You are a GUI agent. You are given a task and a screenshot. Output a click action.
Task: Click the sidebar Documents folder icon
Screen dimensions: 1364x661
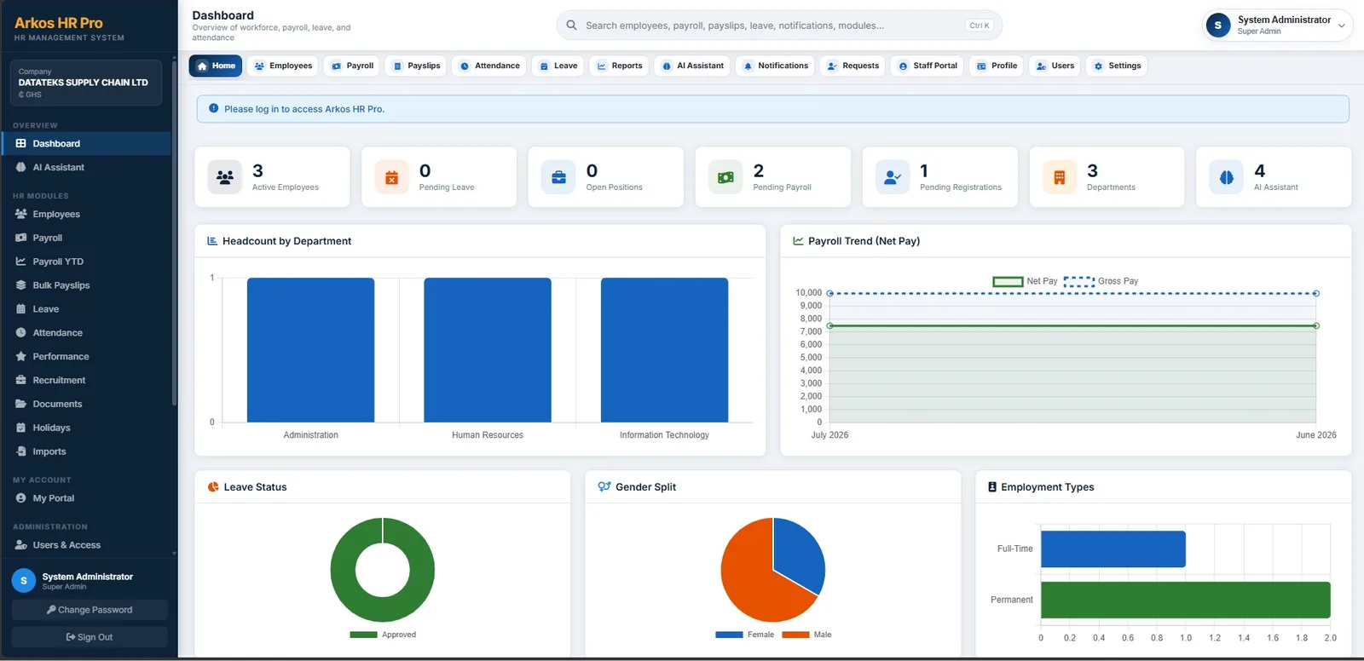(x=20, y=404)
